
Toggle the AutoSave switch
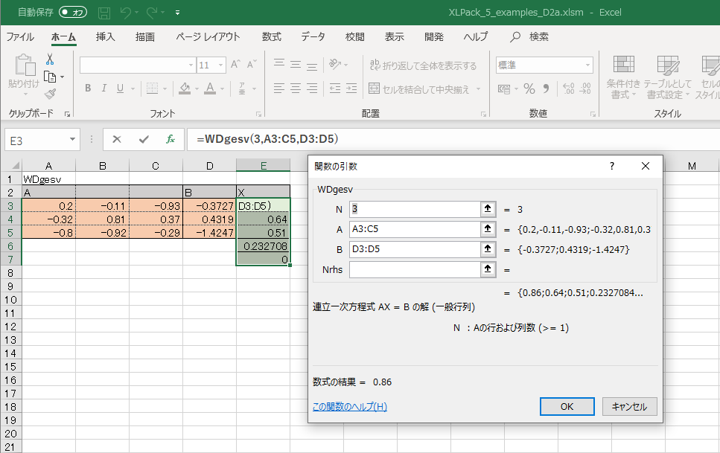(73, 13)
